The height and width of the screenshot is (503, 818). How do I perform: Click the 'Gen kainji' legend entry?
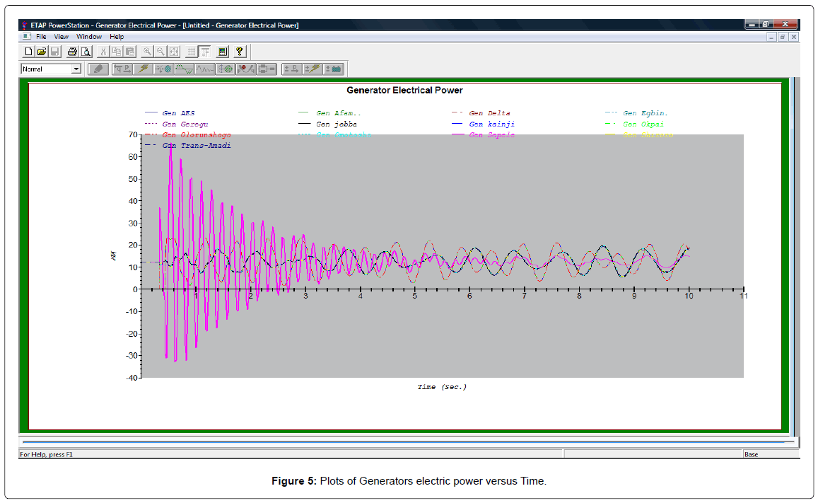(x=483, y=125)
